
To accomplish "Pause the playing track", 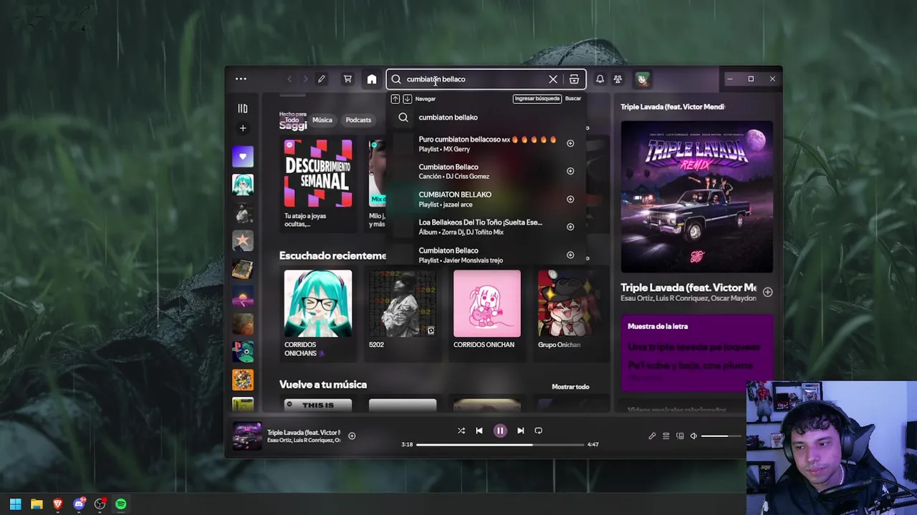I will (500, 431).
